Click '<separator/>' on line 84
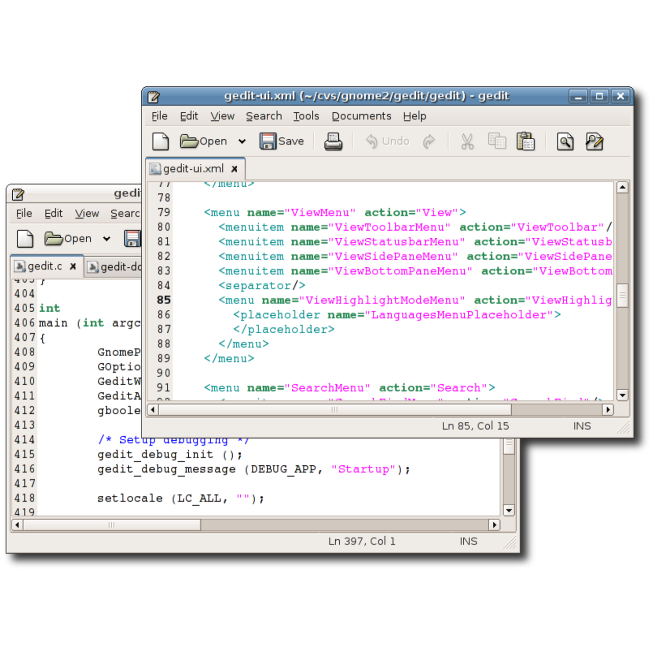The height and width of the screenshot is (653, 653). [x=262, y=286]
